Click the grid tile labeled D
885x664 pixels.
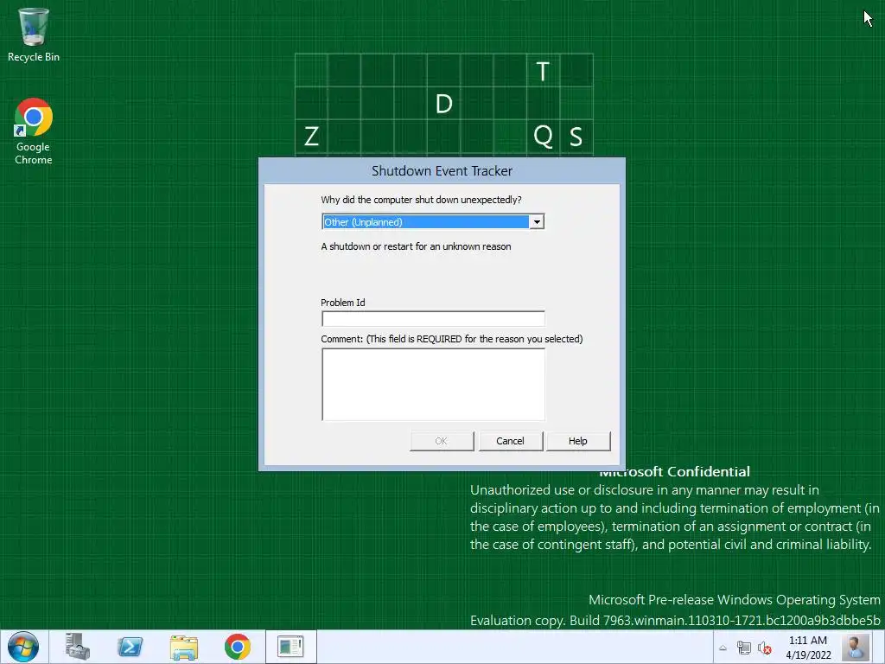click(443, 104)
